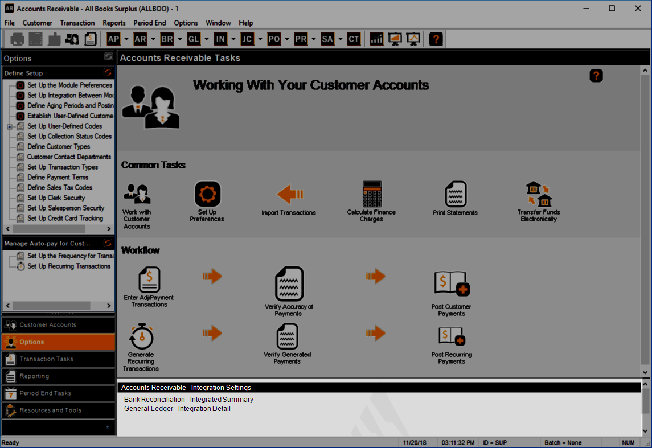This screenshot has height=448, width=652.
Task: Click the Import Transactions arrow icon
Action: [x=290, y=194]
